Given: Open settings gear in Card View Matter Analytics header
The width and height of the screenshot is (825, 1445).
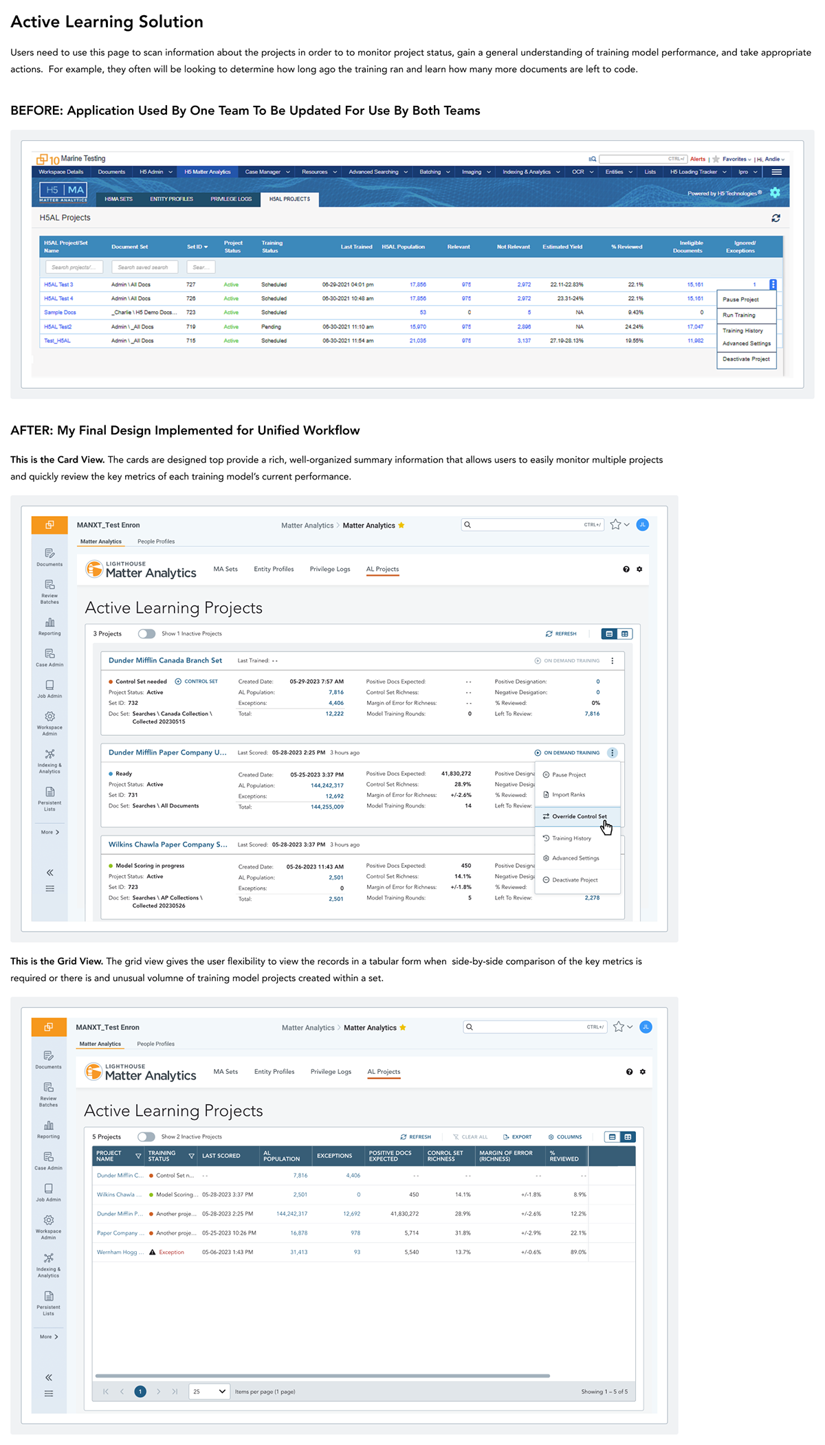Looking at the screenshot, I should tap(639, 569).
